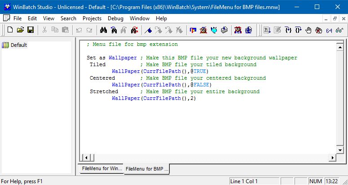Screen dimensions: 348x185
Task: Click the Undo arrow icon
Action: [x=79, y=30]
